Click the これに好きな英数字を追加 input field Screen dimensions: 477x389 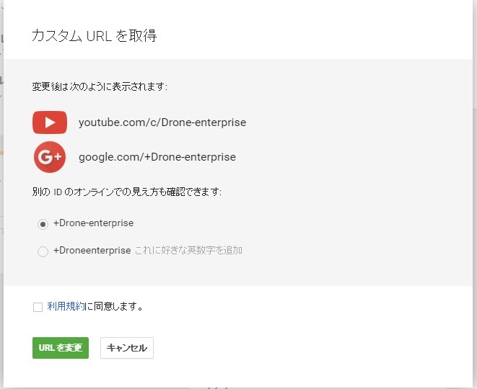click(188, 251)
